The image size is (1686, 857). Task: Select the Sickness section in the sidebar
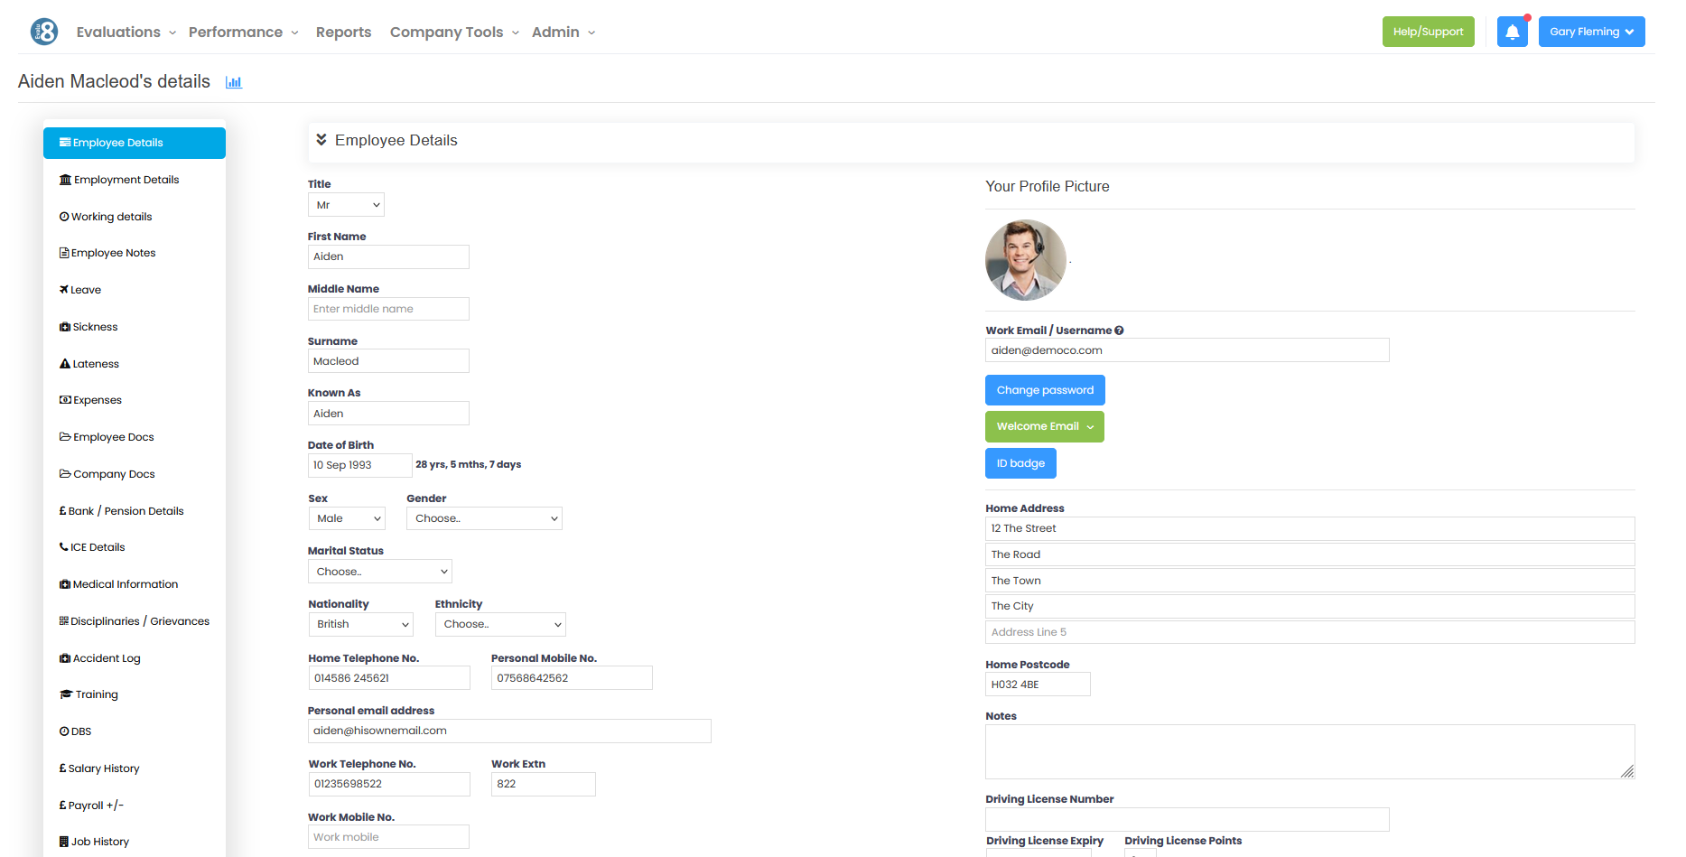point(93,326)
